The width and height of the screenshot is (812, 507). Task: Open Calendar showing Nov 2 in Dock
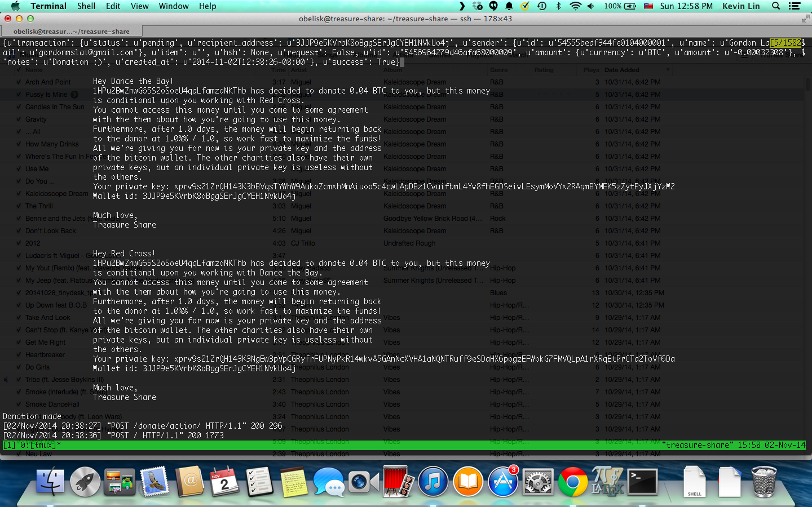(x=224, y=482)
